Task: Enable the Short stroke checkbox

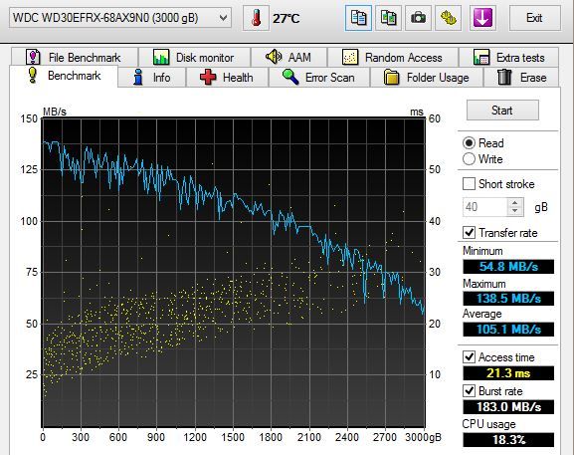Action: 469,184
